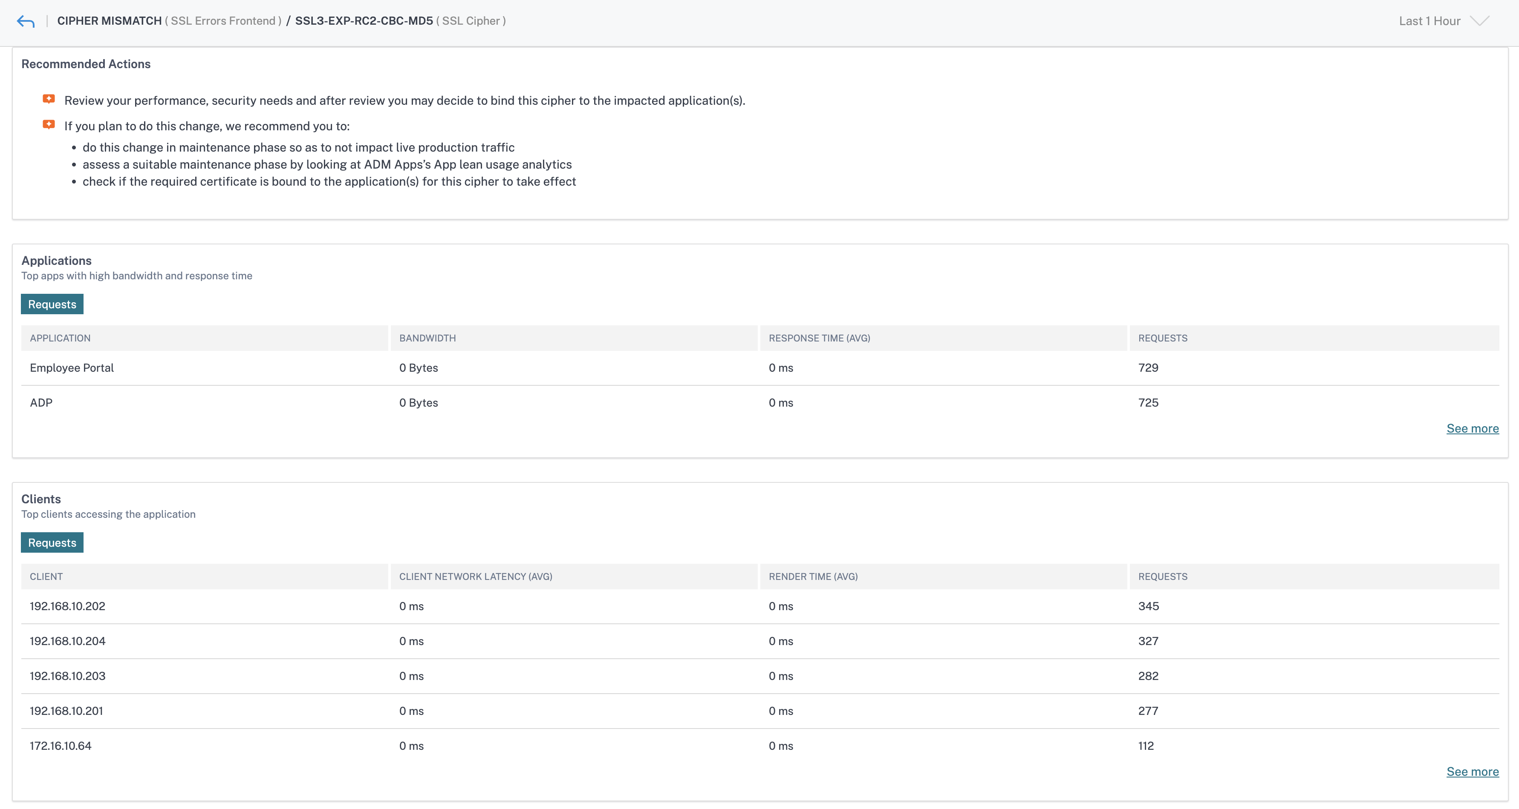The image size is (1519, 809).
Task: Click request count 729
Action: click(x=1148, y=368)
